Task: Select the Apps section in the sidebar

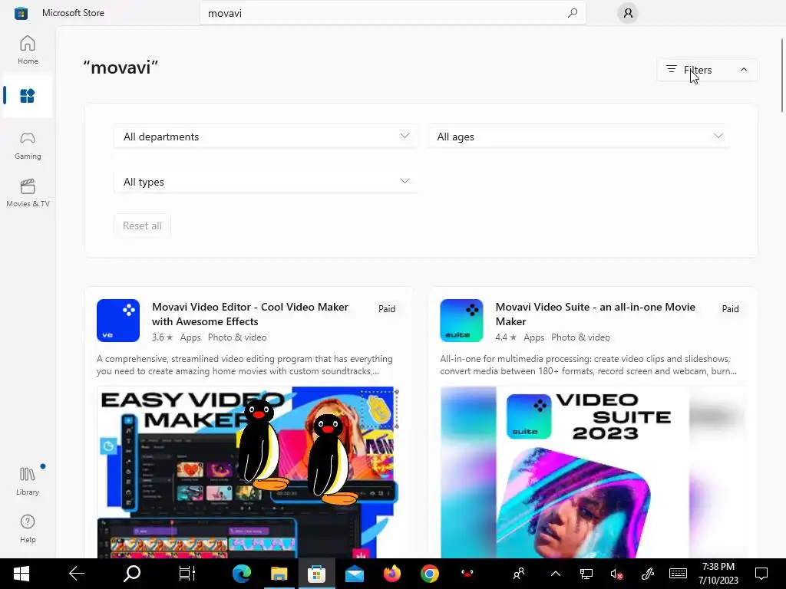Action: [28, 95]
